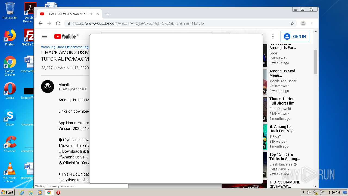Click the address bar URL
This screenshot has width=348, height=196.
tap(138, 23)
